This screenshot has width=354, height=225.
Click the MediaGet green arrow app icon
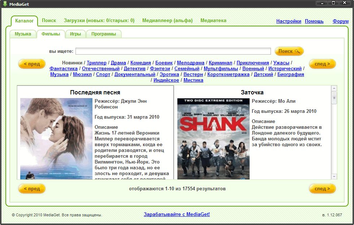click(5, 4)
